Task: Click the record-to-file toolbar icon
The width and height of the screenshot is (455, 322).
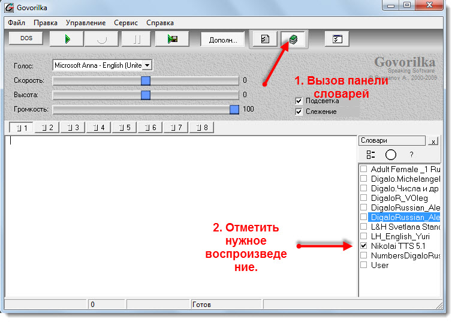Action: coord(172,39)
